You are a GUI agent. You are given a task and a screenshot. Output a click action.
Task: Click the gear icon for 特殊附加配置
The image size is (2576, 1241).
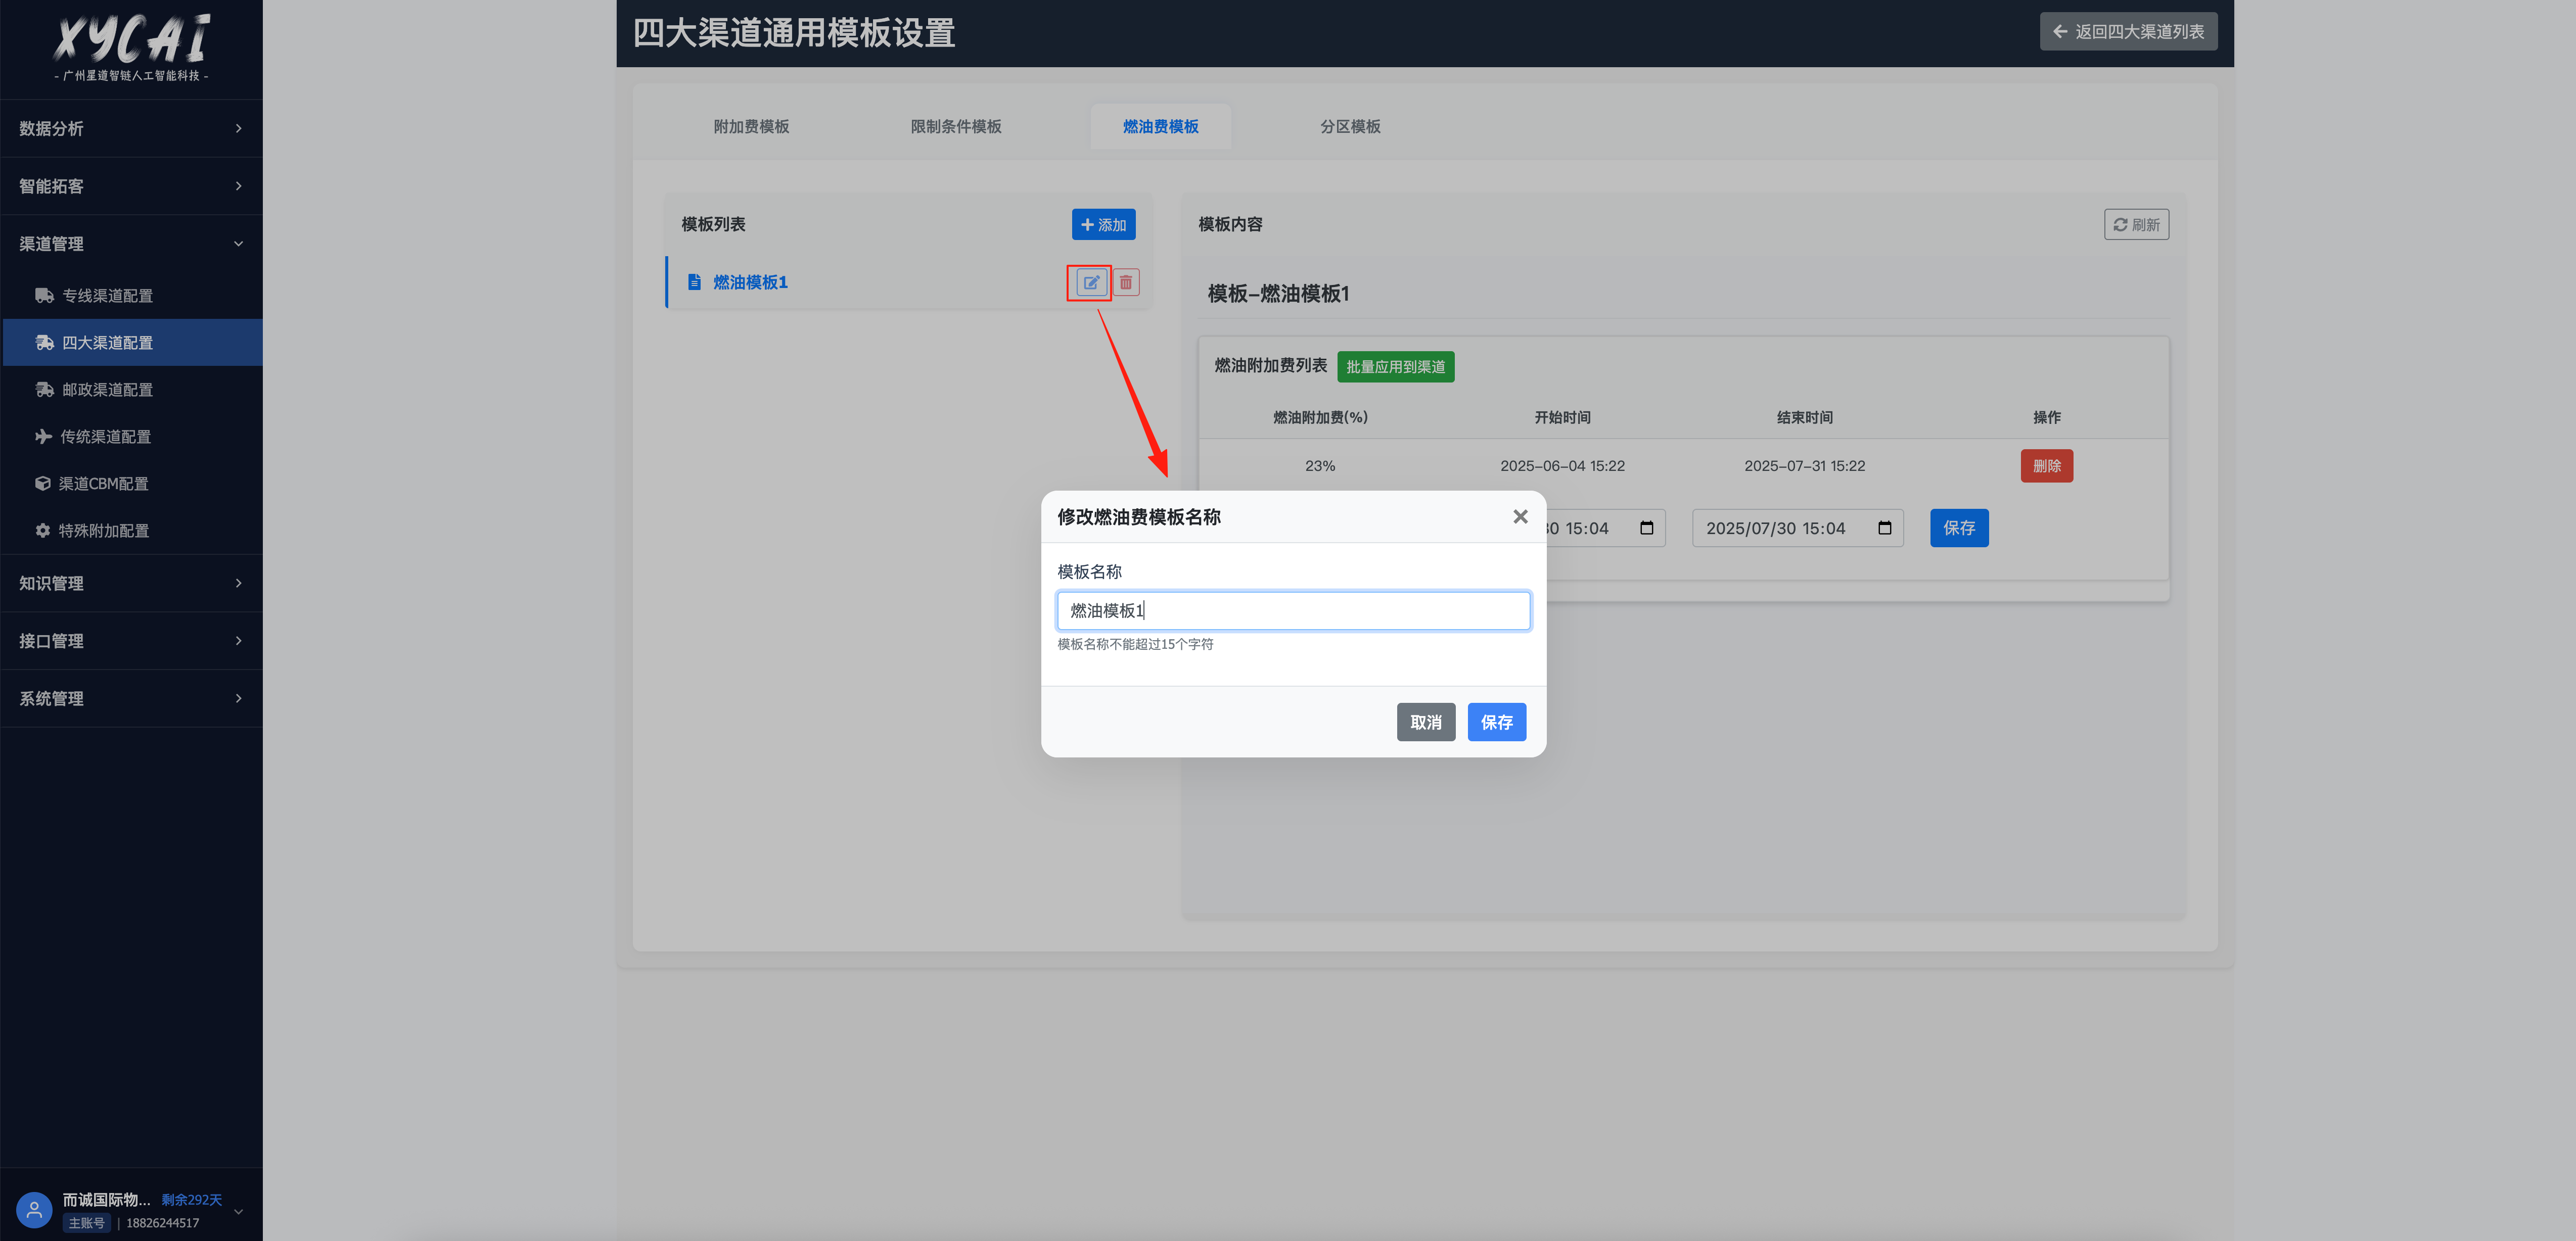[x=42, y=530]
